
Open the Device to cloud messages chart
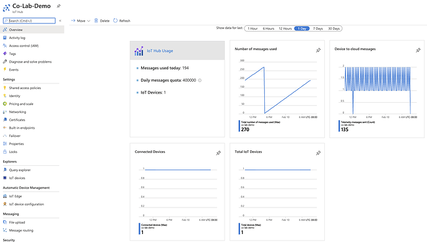point(377,89)
